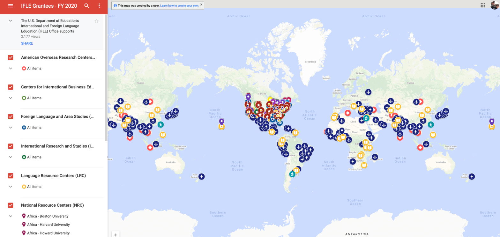Open the hamburger menu in header
500x237 pixels.
click(10, 6)
